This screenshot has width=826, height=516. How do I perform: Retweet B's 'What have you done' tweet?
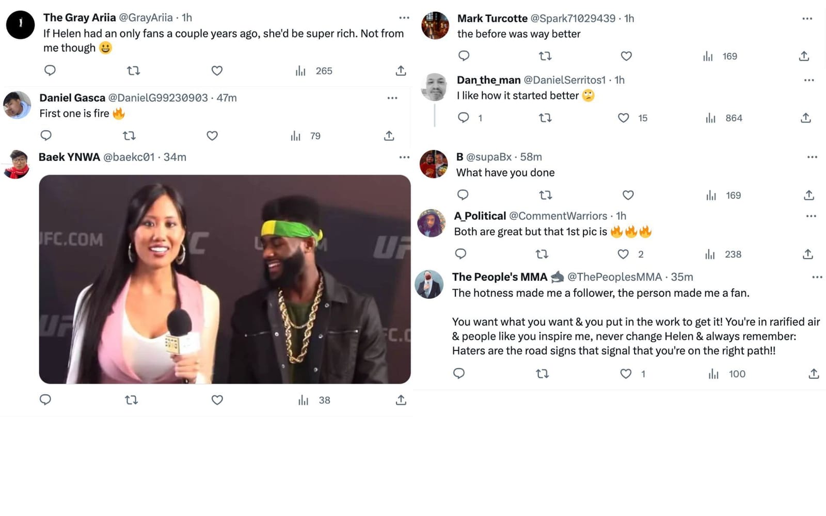(545, 195)
